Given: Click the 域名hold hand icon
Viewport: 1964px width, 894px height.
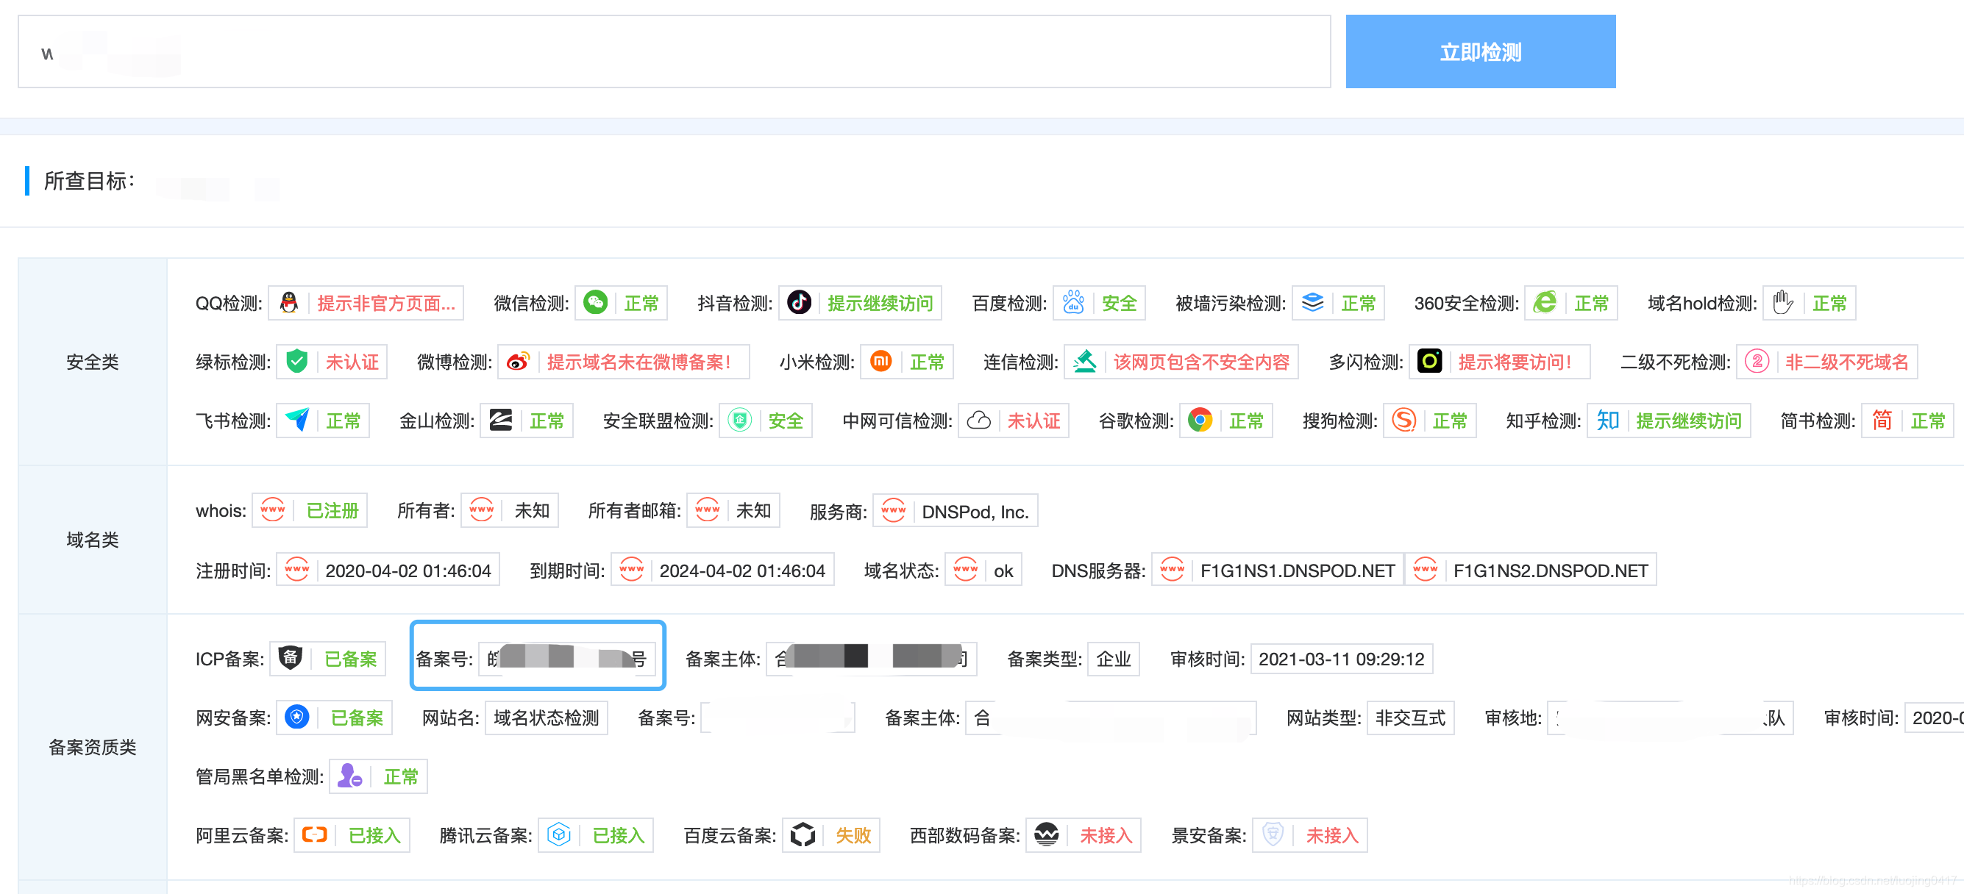Looking at the screenshot, I should tap(1782, 303).
